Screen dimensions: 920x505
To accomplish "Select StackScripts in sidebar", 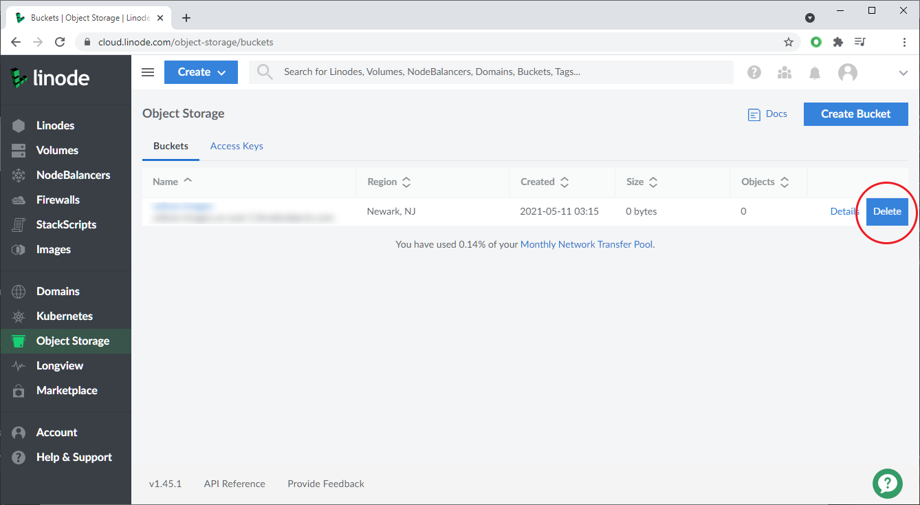I will [66, 224].
